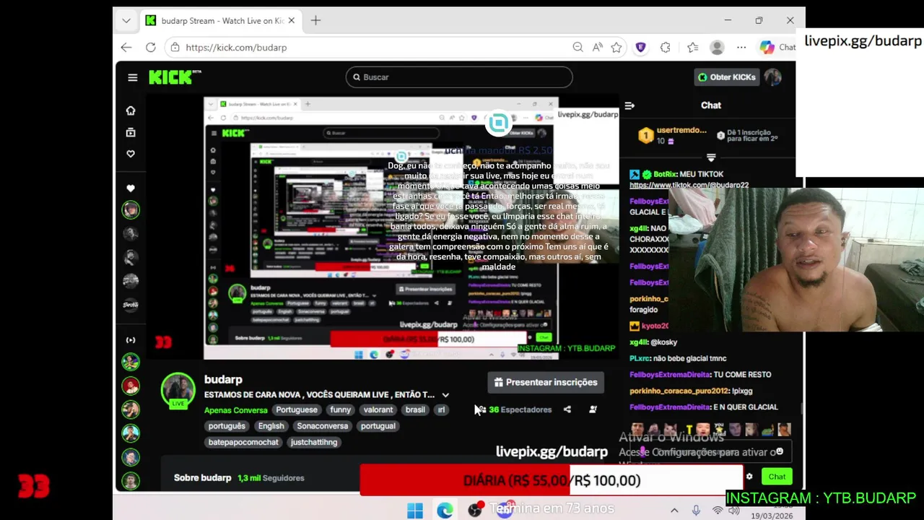Open chat settings gear icon
924x520 pixels.
pos(749,477)
